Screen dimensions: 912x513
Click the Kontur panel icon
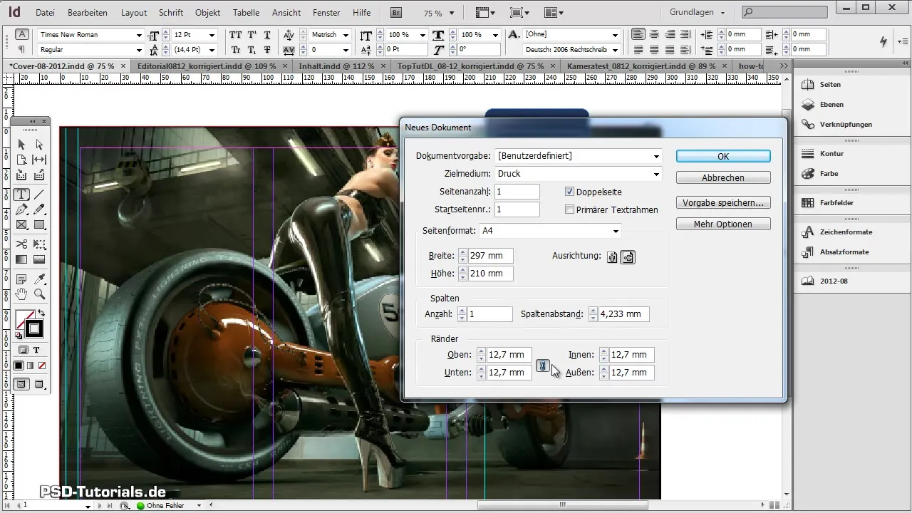click(x=808, y=153)
